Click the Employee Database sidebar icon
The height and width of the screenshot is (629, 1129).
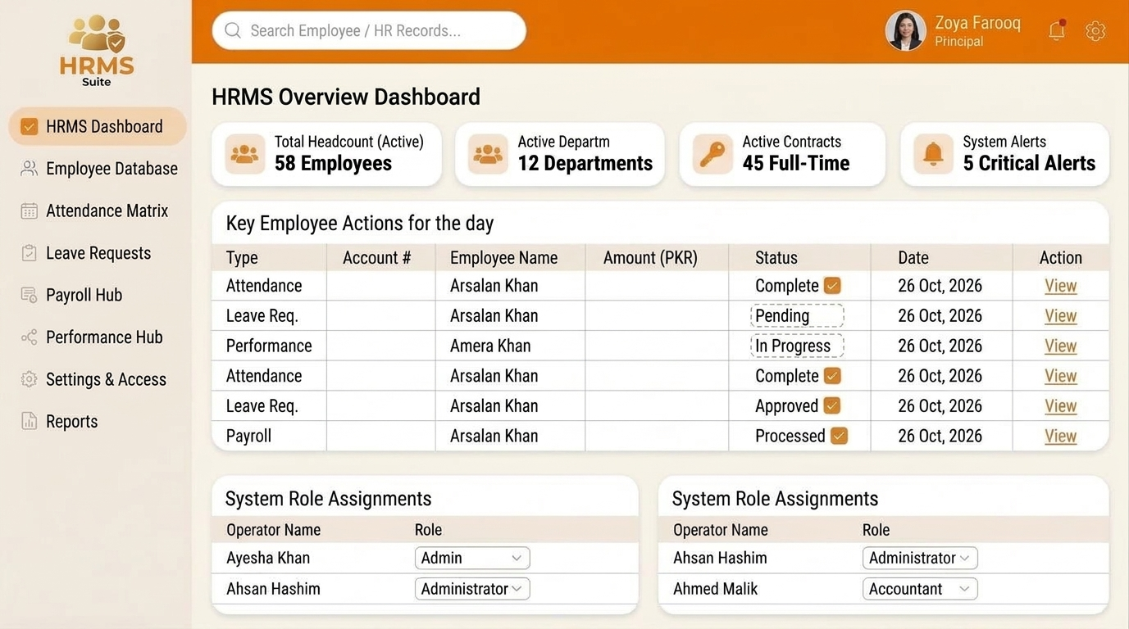pyautogui.click(x=29, y=168)
